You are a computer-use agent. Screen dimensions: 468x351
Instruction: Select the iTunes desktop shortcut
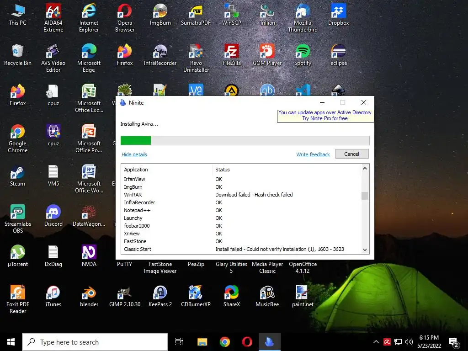point(53,296)
